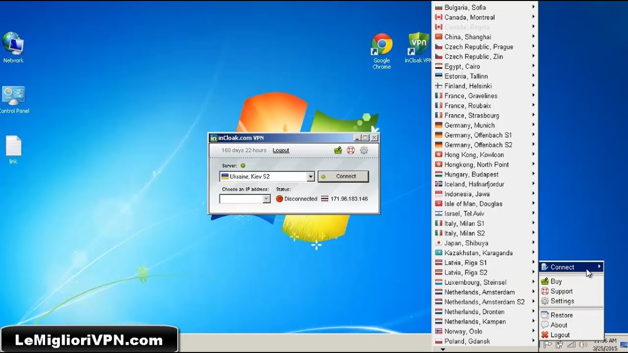Select Isle of Man, Douglas server
The image size is (628, 353).
485,203
